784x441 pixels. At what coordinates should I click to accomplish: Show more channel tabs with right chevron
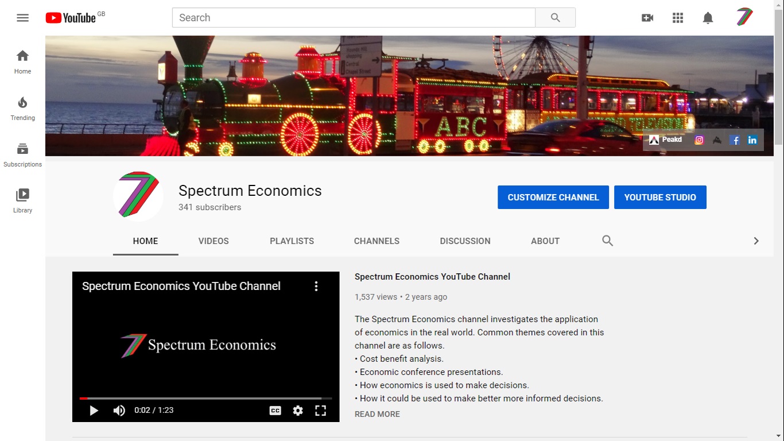point(756,241)
